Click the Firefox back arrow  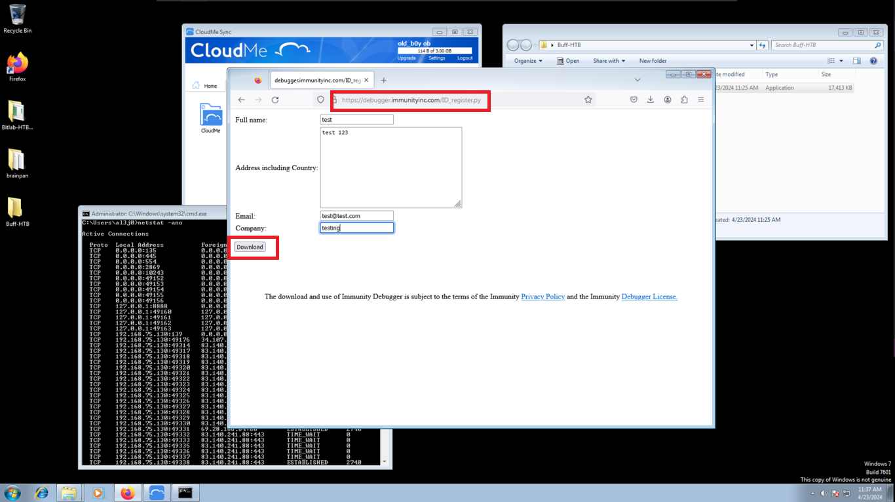tap(241, 99)
